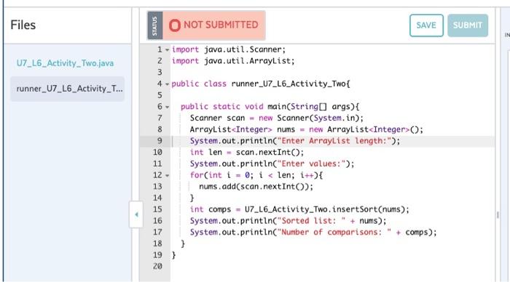This screenshot has height=282, width=510.
Task: Save the code with the SAVE button
Action: [426, 25]
